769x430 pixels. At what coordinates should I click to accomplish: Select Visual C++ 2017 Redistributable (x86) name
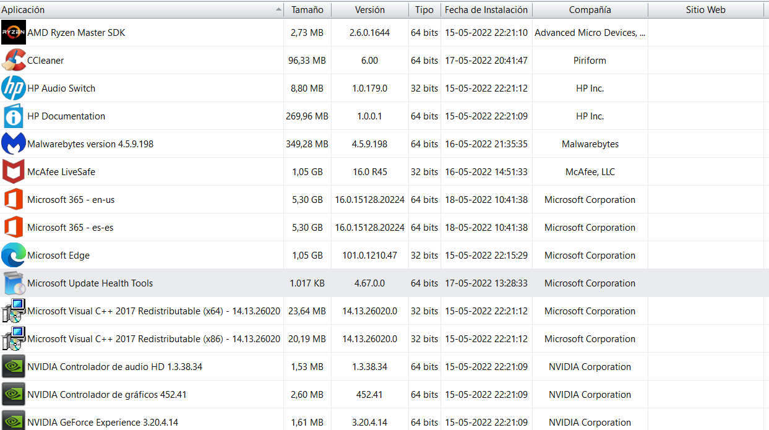pyautogui.click(x=154, y=338)
